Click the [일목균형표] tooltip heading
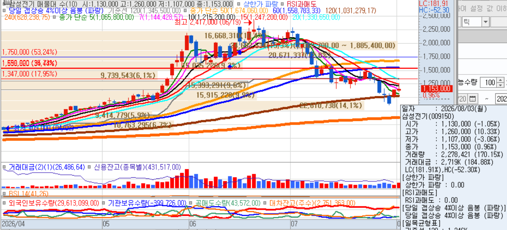The image size is (507, 230). (x=421, y=223)
